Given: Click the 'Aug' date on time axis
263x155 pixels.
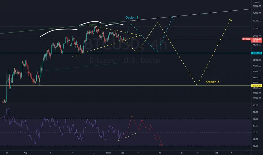Looking at the screenshot, I should pyautogui.click(x=25, y=153).
